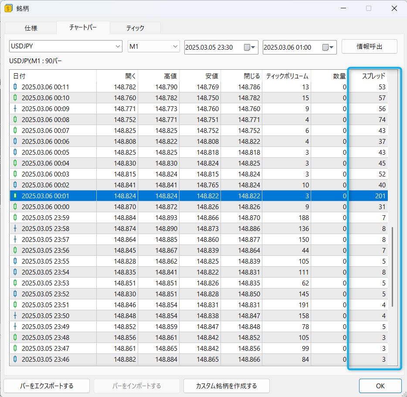Click the doji bar icon at 2025.03.06 00:09

coord(15,109)
